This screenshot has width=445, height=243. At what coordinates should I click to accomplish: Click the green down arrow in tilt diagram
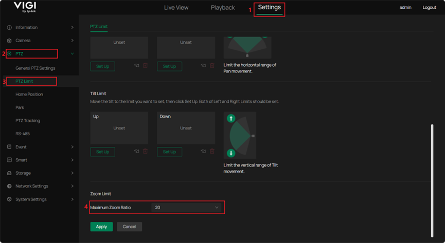coord(231,153)
